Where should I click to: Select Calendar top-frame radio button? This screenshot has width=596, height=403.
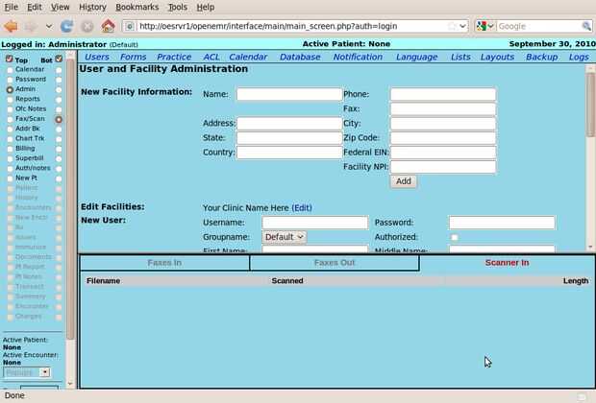click(x=10, y=70)
